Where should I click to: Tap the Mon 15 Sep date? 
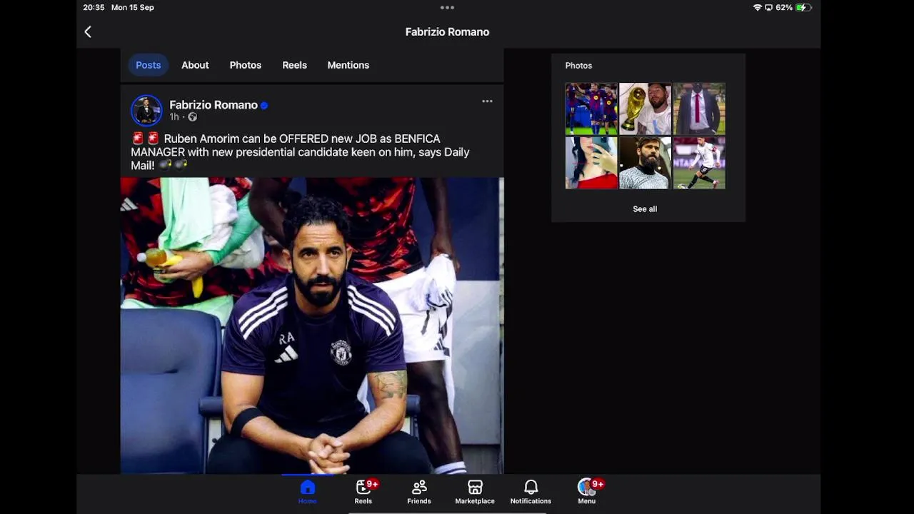tap(133, 7)
